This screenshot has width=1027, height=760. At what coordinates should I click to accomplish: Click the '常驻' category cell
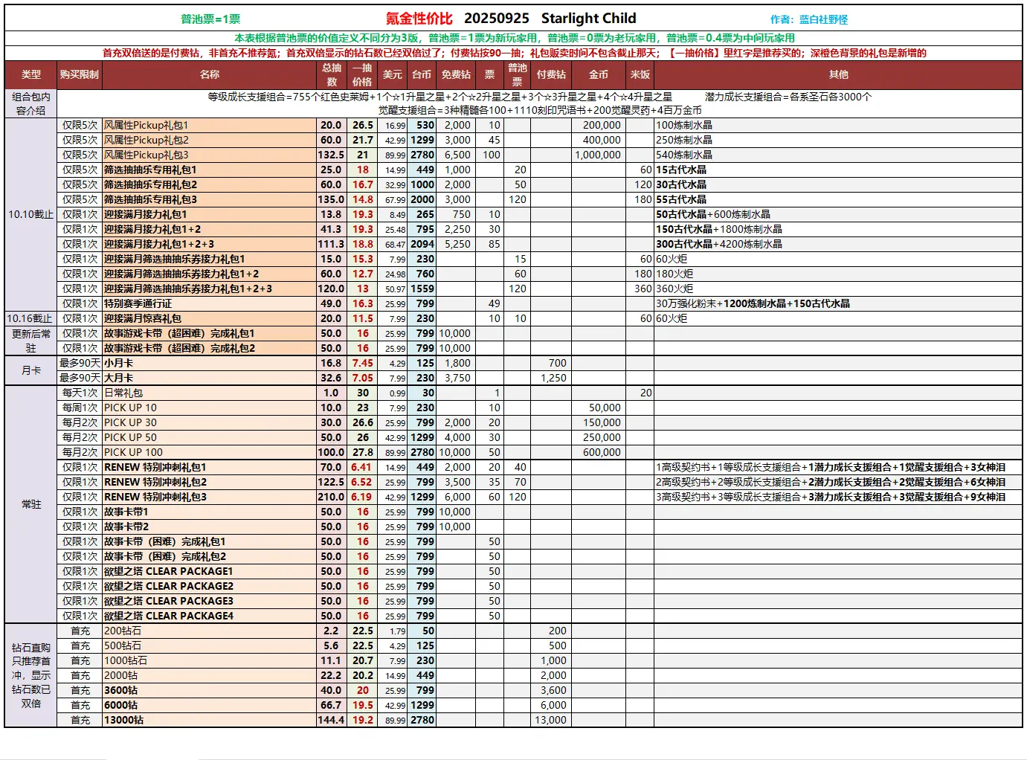tap(31, 504)
